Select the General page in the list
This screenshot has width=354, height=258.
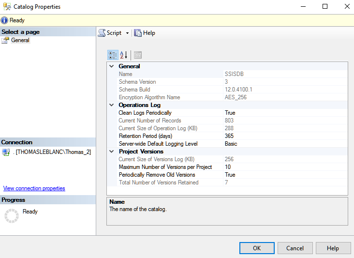point(20,41)
